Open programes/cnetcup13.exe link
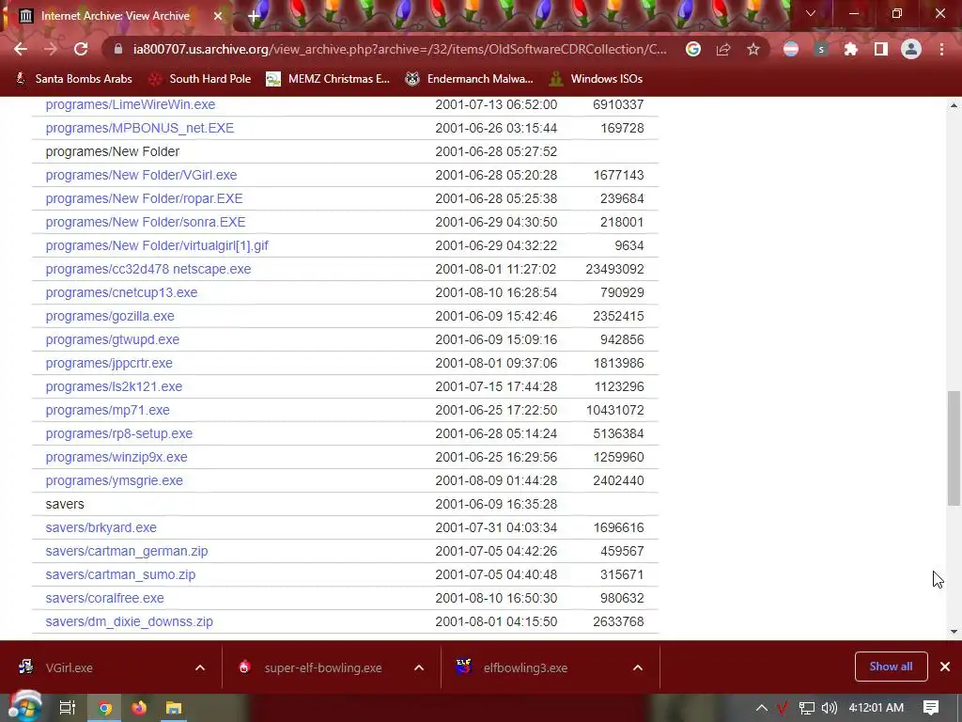The image size is (962, 722). click(x=121, y=292)
